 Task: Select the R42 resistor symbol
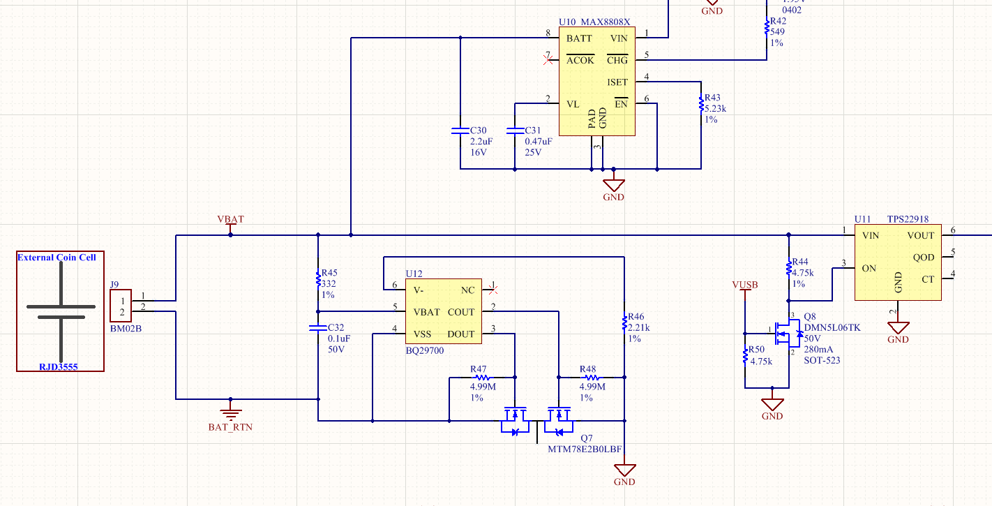coord(767,28)
